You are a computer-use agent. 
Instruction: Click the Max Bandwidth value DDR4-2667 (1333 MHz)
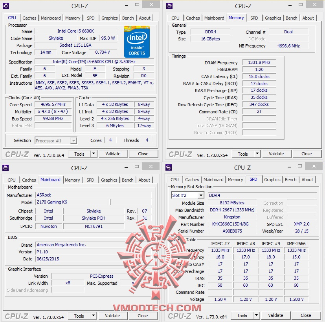coord(232,210)
